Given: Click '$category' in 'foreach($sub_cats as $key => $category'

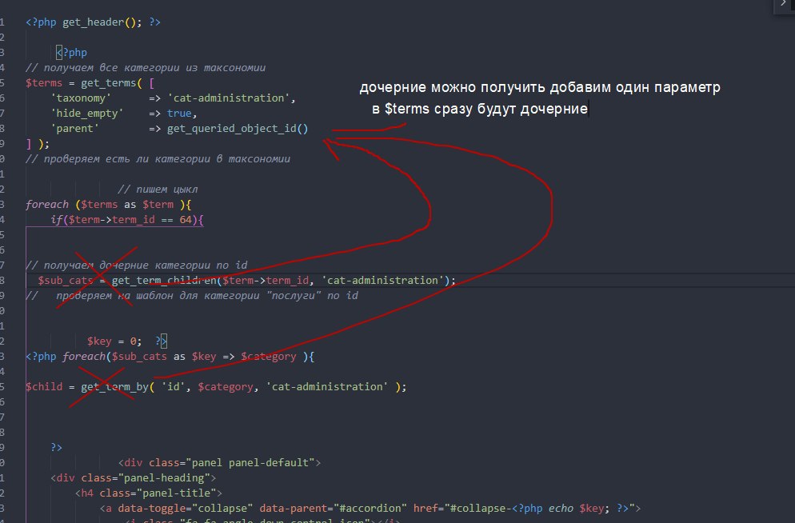Looking at the screenshot, I should click(x=269, y=357).
